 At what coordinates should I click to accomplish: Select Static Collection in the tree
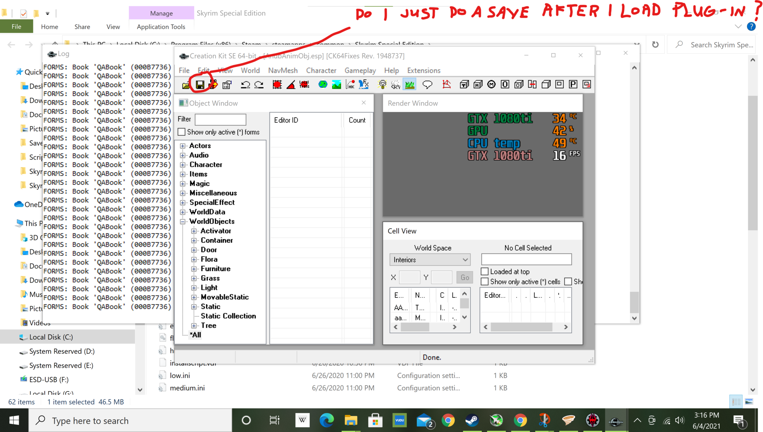(228, 316)
